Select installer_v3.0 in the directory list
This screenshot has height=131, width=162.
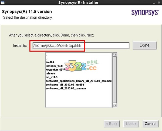click(x=54, y=66)
